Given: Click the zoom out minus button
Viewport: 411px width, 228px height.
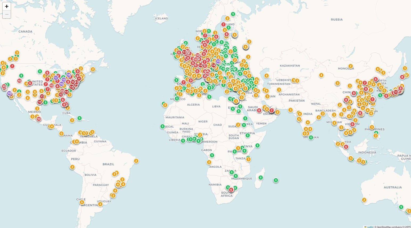Looking at the screenshot, I should point(7,14).
